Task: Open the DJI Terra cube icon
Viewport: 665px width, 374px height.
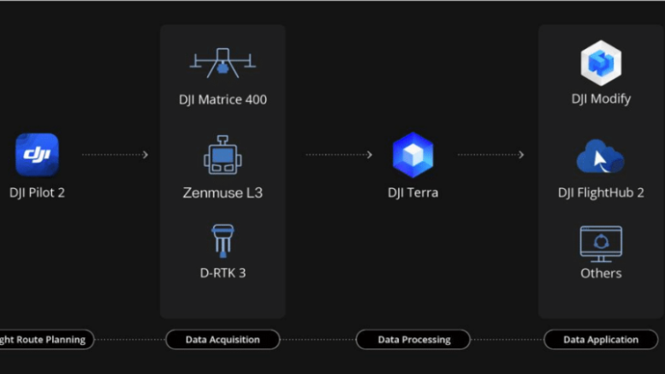Action: (413, 155)
